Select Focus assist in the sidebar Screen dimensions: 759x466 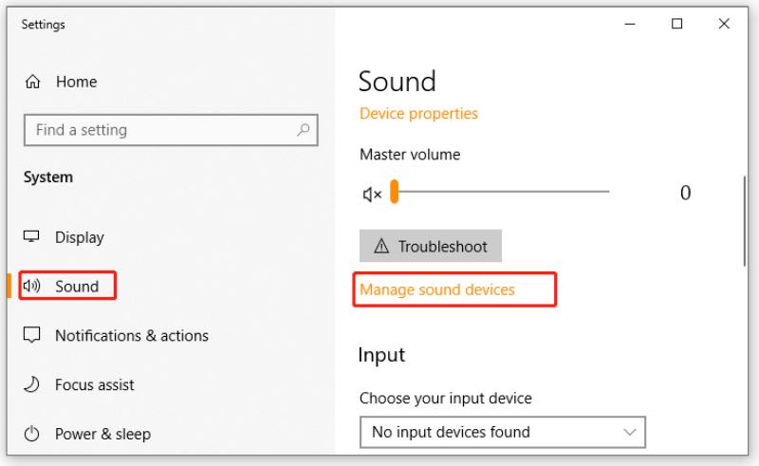(x=94, y=384)
